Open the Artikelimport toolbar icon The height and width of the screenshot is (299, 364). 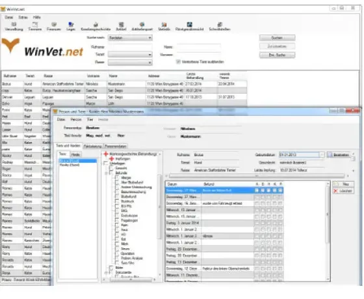(142, 25)
